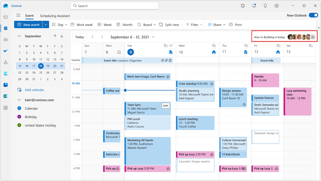The image size is (321, 181).
Task: Open the Outlook green app icon in sidebar
Action: (x=6, y=96)
